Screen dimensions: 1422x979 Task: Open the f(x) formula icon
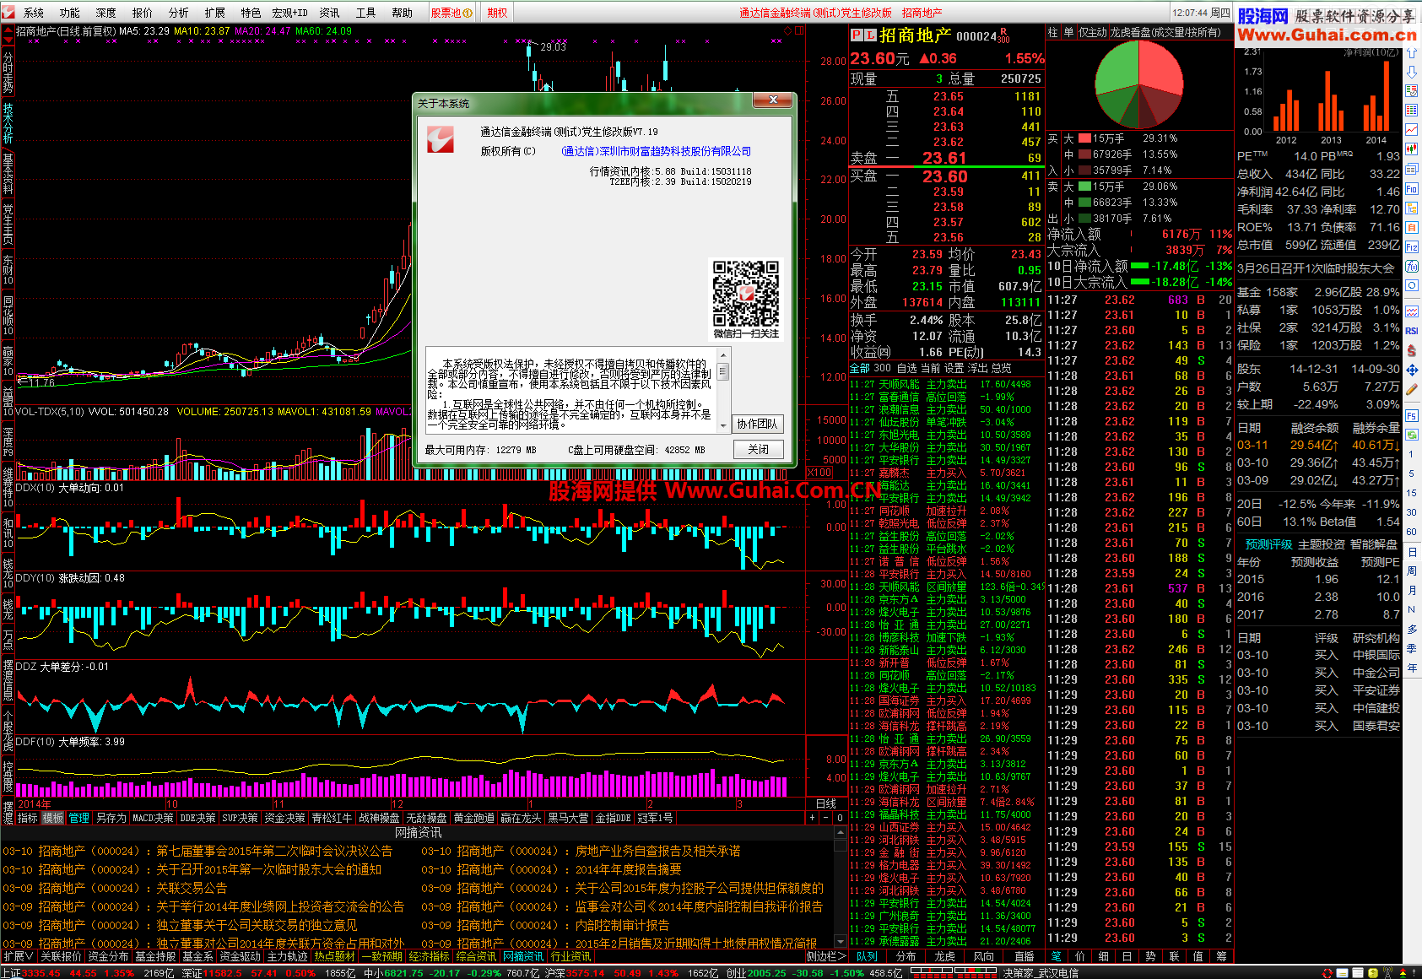click(x=1411, y=267)
